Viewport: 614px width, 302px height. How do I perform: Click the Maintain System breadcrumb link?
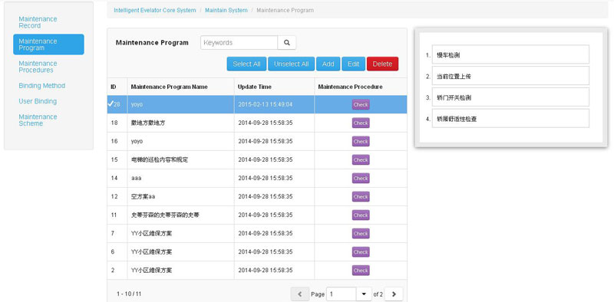(226, 10)
